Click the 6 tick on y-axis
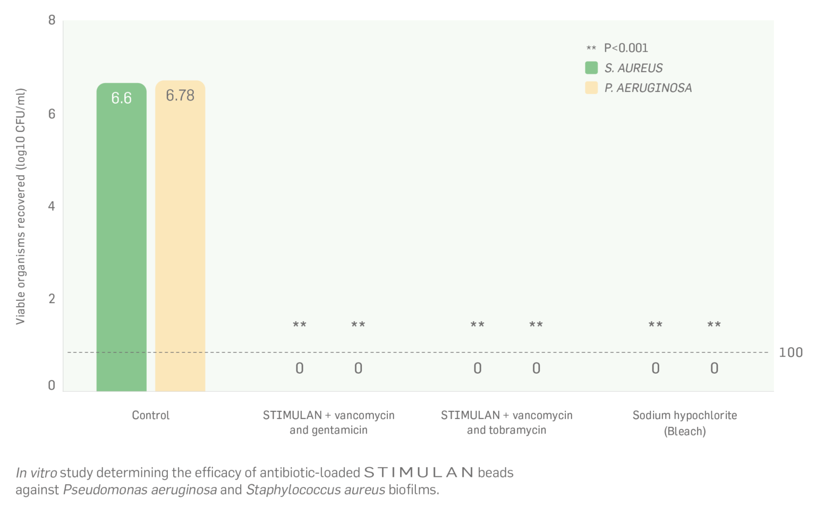Screen dimensions: 816x513 tap(52, 114)
